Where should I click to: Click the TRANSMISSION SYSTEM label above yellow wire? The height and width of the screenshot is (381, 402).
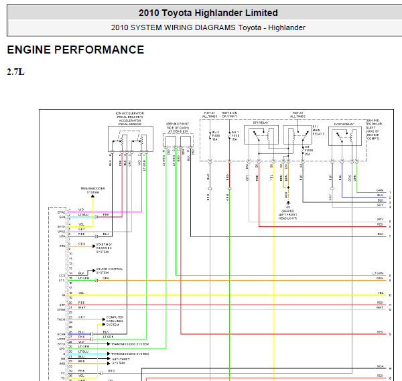(x=93, y=190)
